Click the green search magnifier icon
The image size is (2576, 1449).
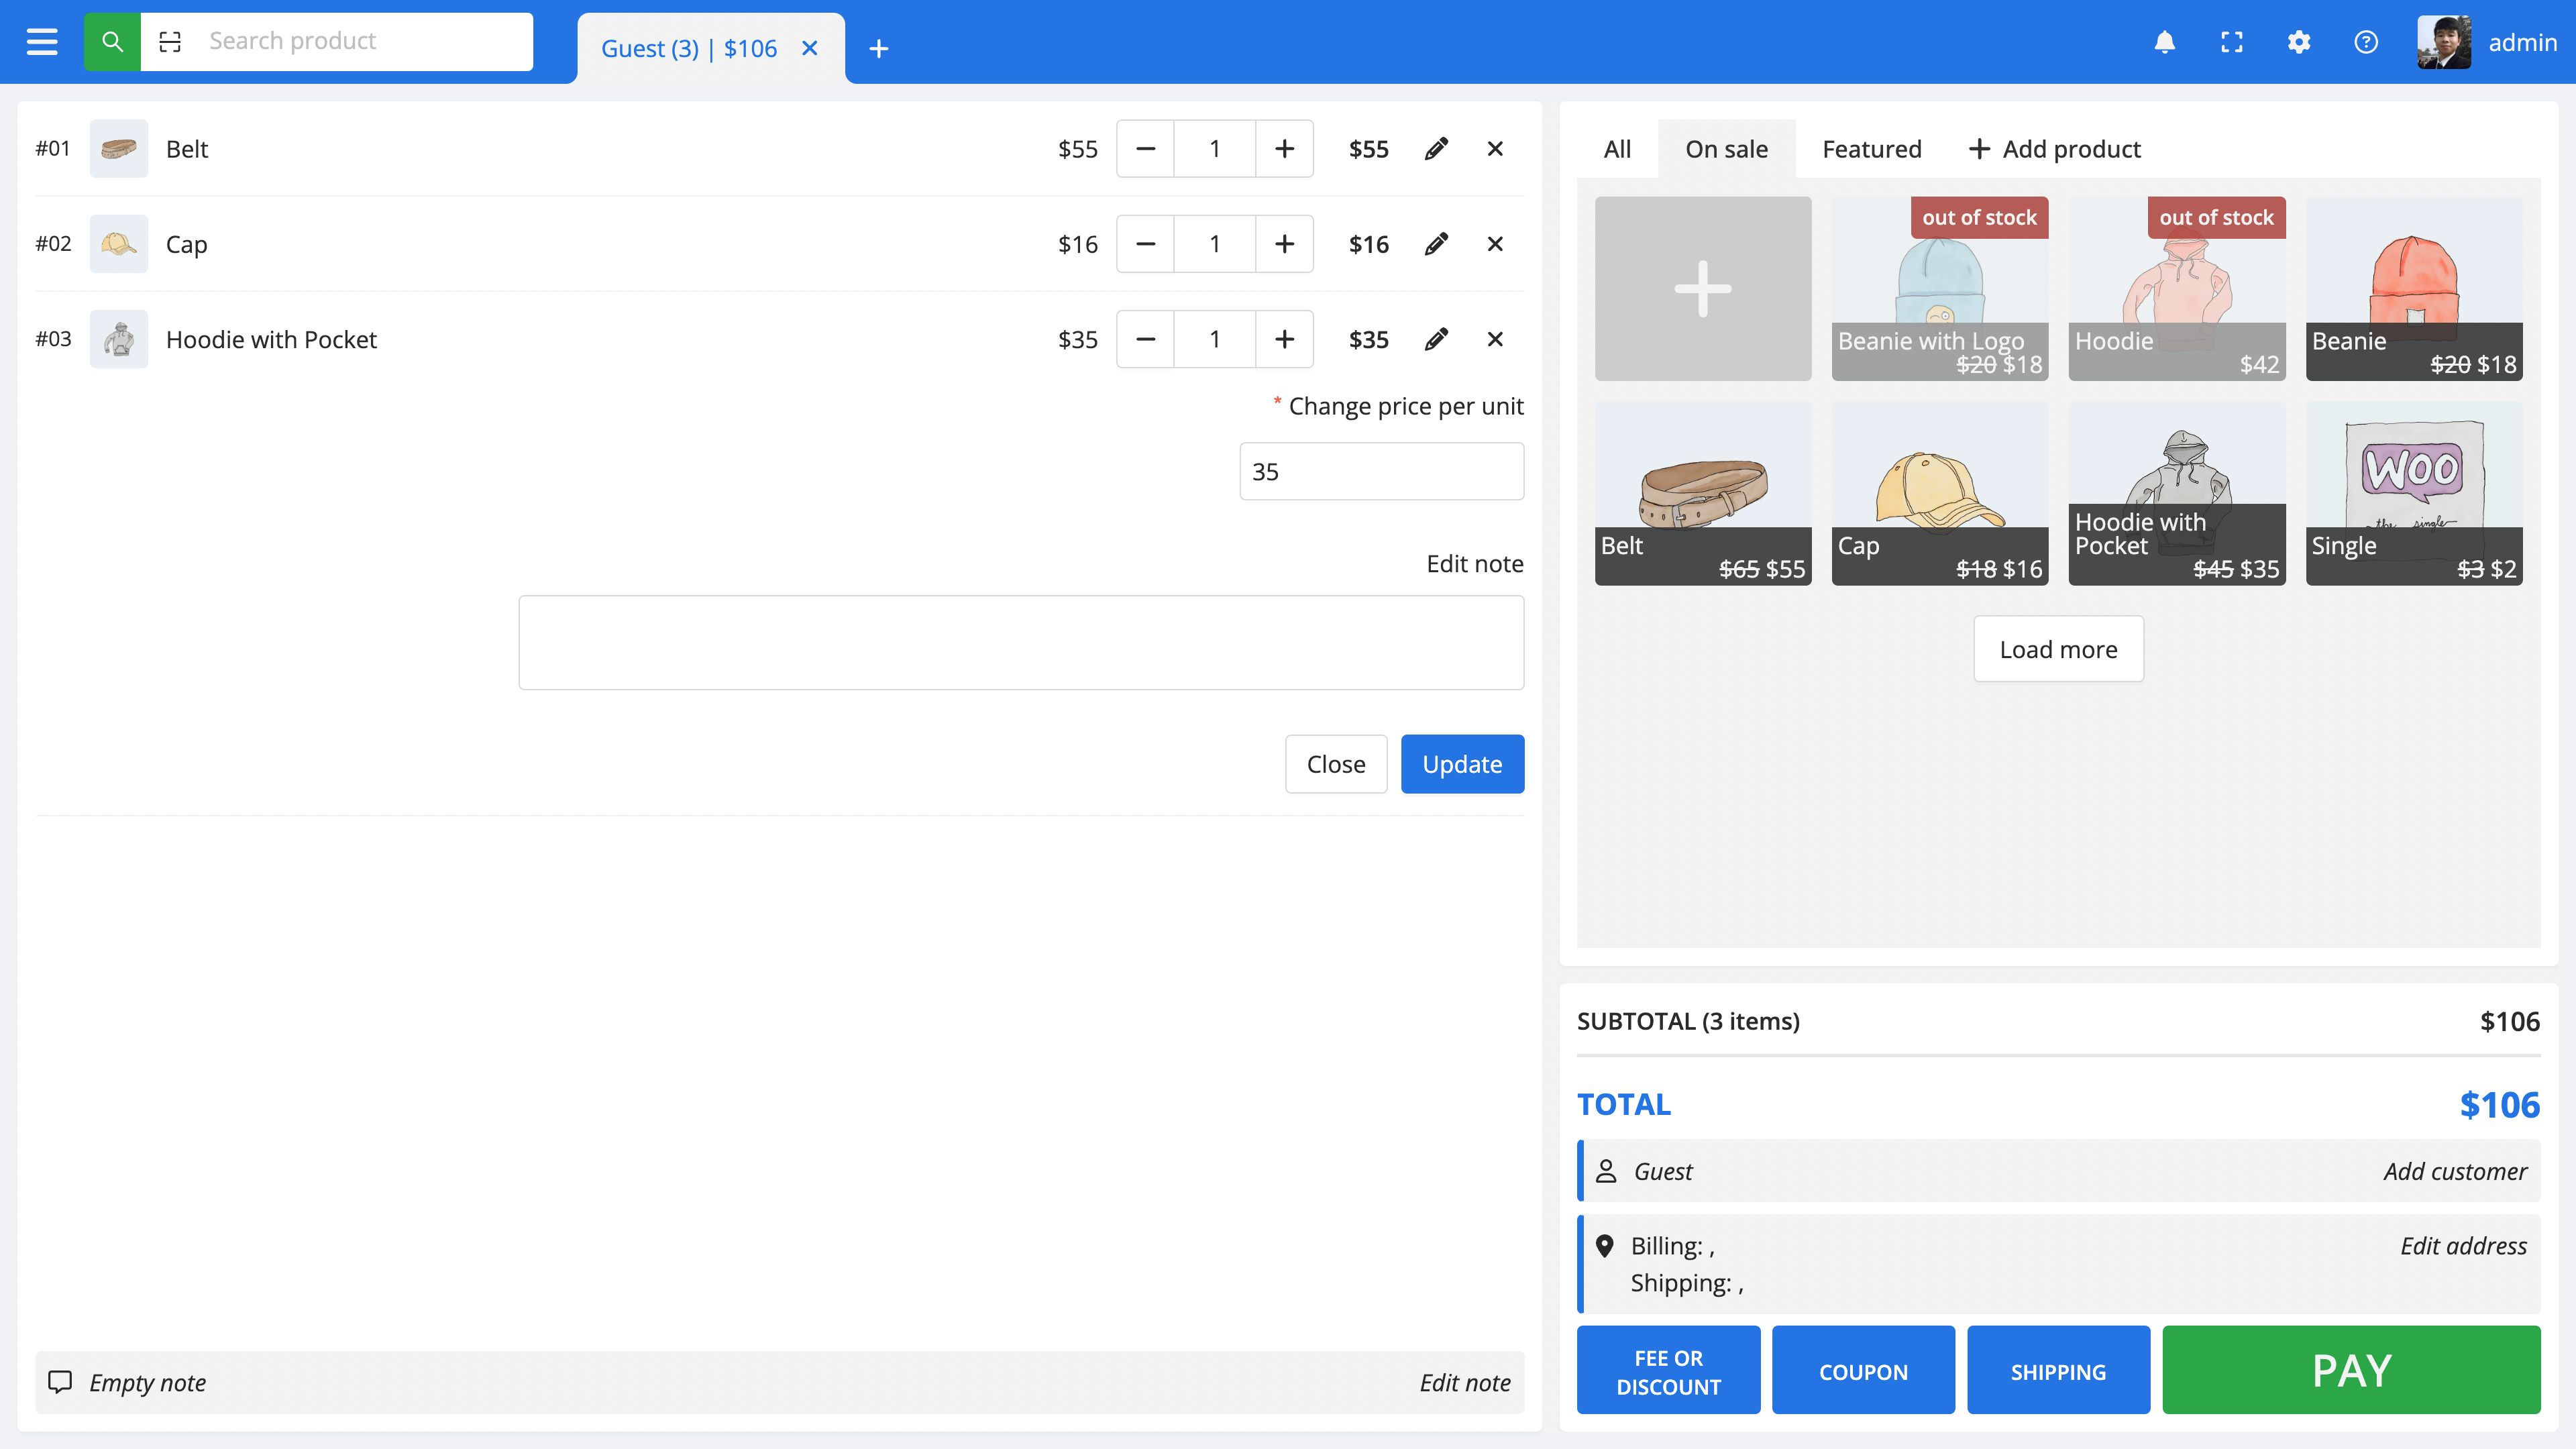coord(112,42)
